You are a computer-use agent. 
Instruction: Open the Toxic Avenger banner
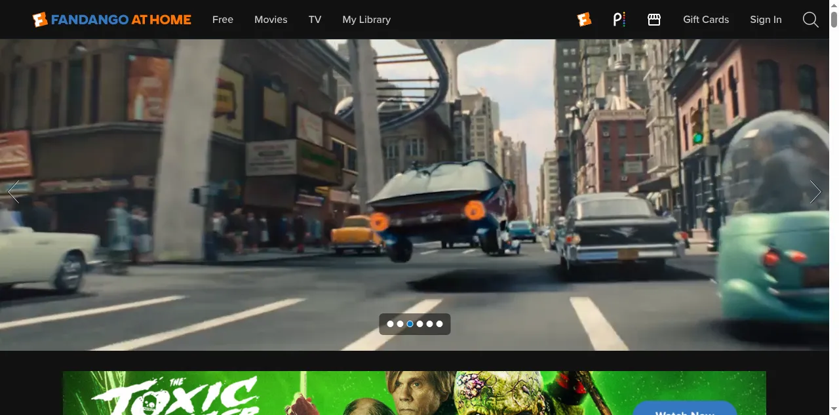point(414,393)
